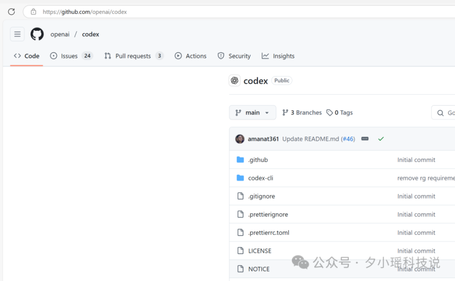Click the .prettierrc.toml file icon
This screenshot has height=281, width=455.
[240, 233]
